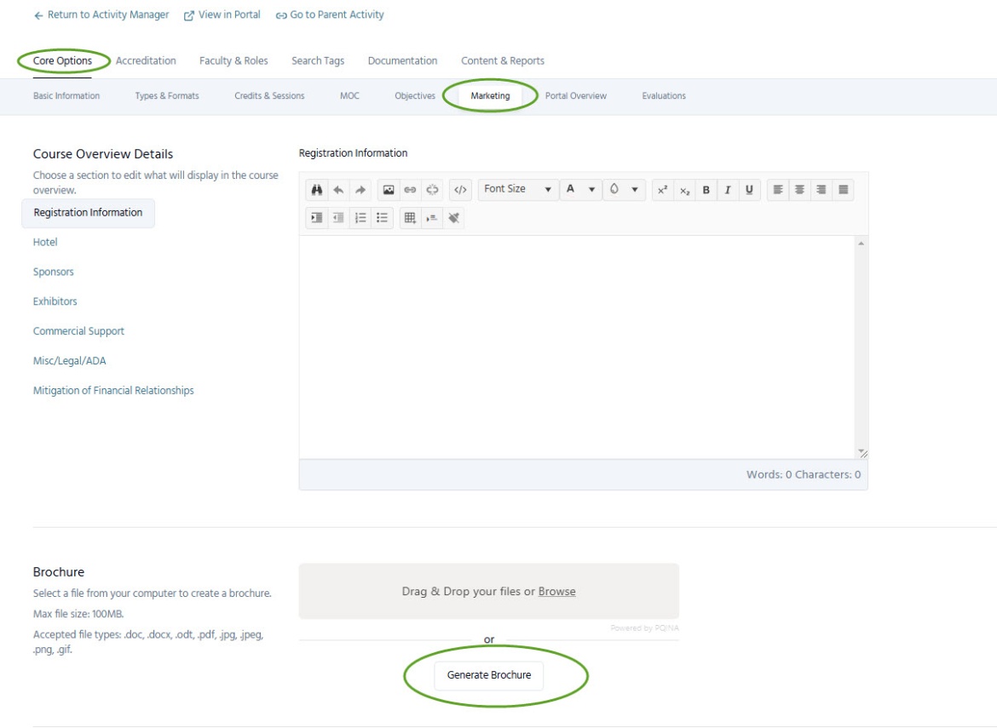997x728 pixels.
Task: Undo the last edit in the editor
Action: click(338, 190)
